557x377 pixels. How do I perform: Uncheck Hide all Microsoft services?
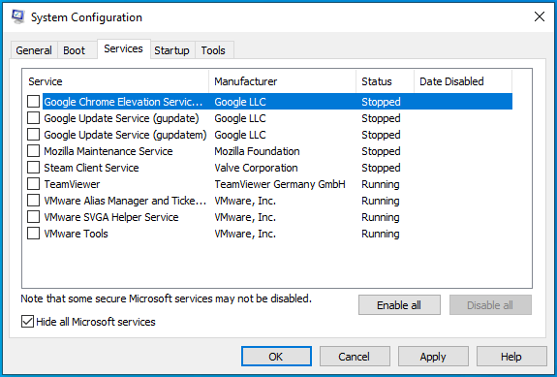(27, 322)
